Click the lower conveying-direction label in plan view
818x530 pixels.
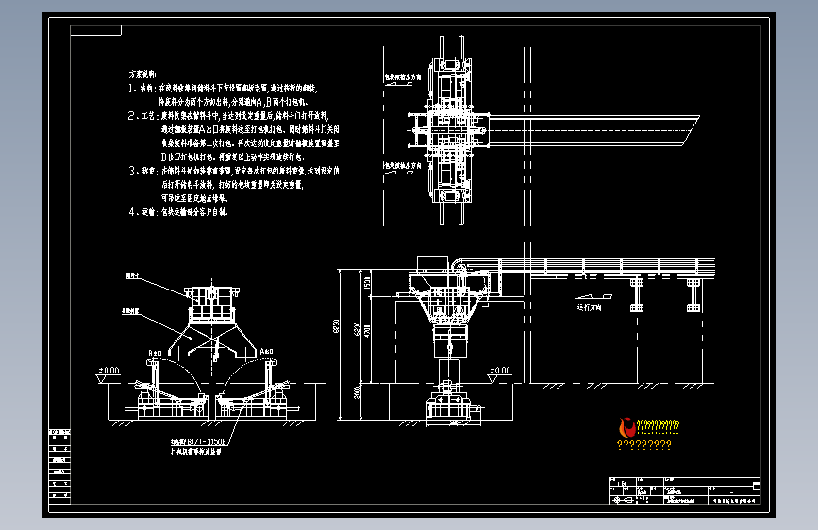click(403, 166)
